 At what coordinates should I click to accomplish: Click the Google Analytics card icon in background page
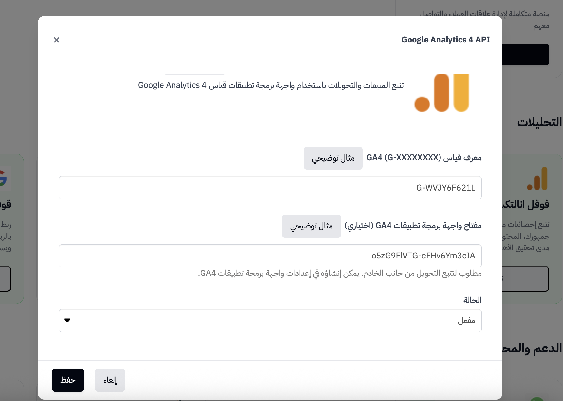coord(537,179)
